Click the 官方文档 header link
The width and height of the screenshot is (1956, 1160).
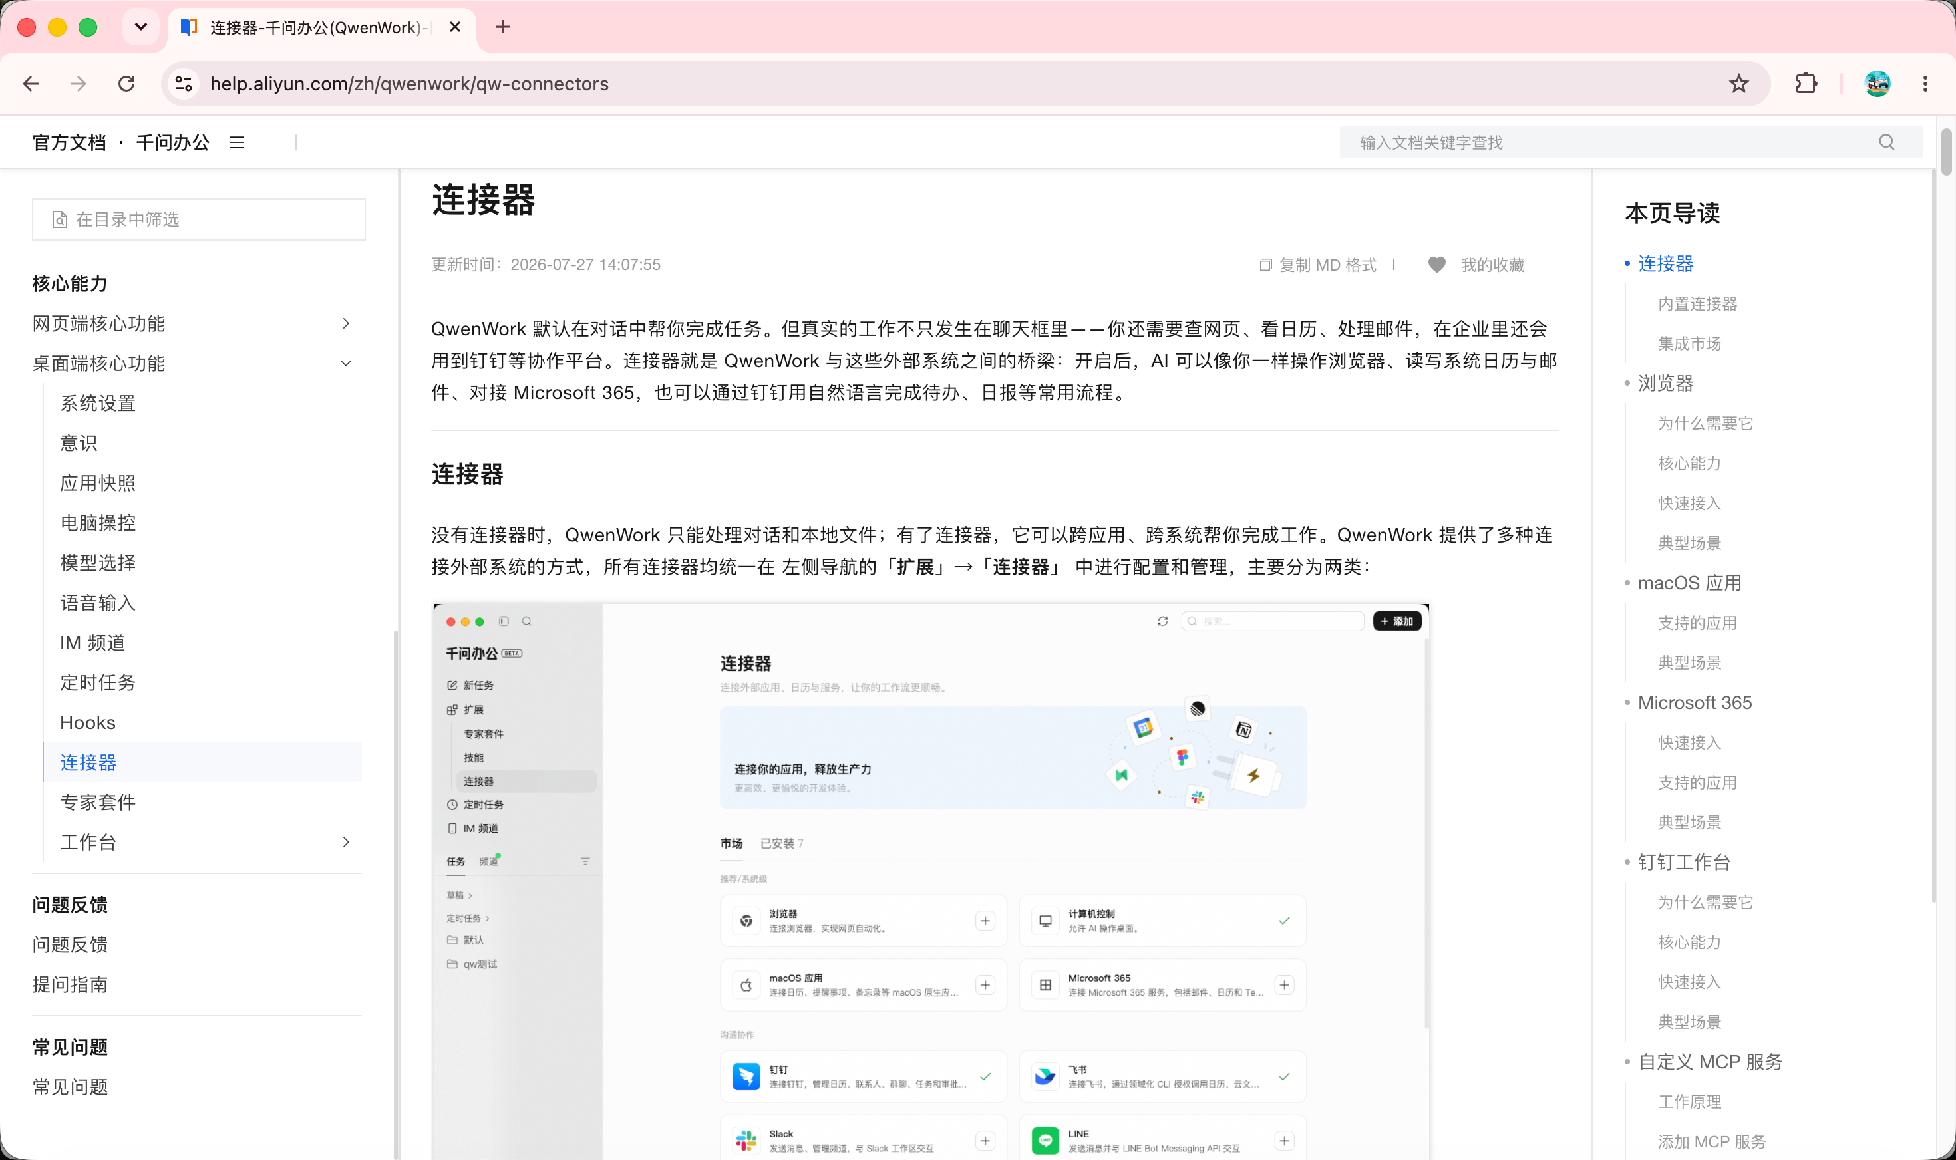pyautogui.click(x=69, y=142)
